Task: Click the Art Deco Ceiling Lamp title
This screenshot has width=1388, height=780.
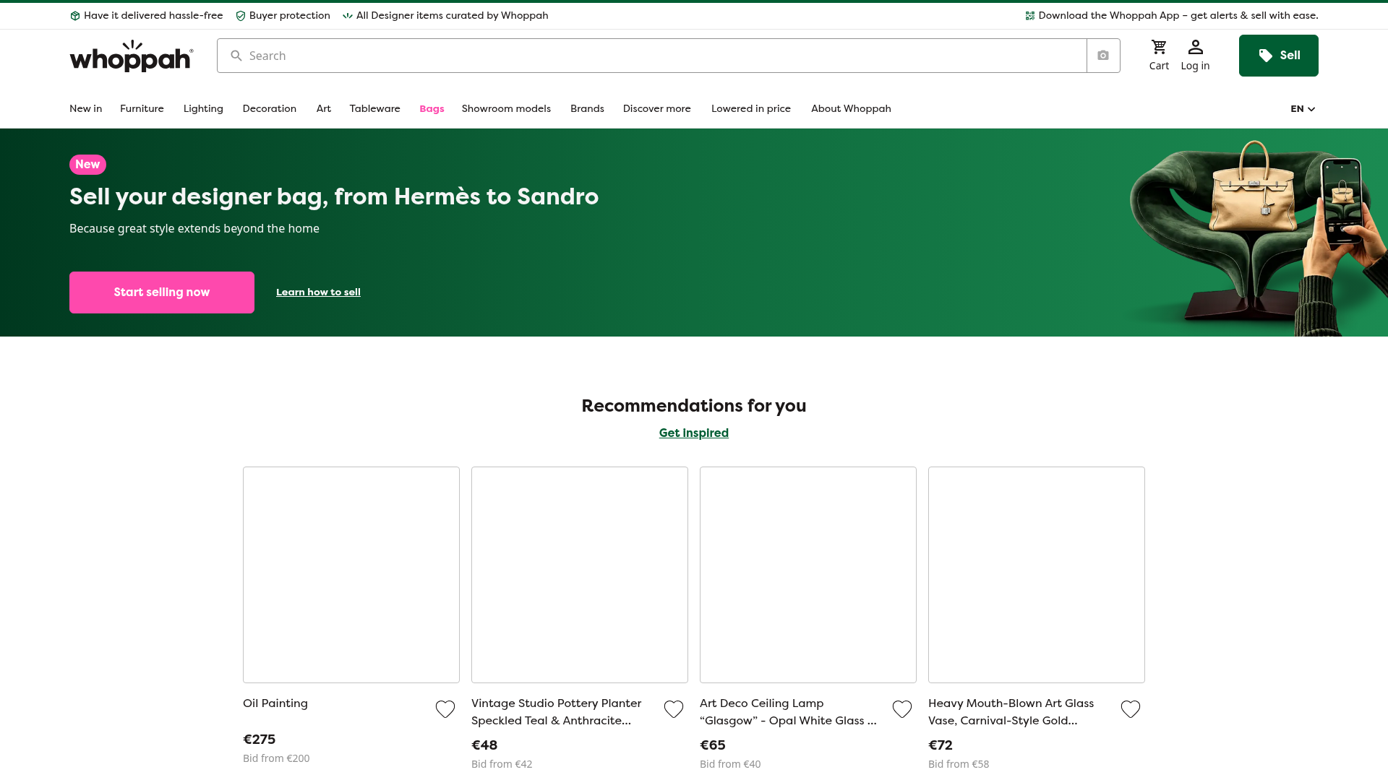Action: 788,712
